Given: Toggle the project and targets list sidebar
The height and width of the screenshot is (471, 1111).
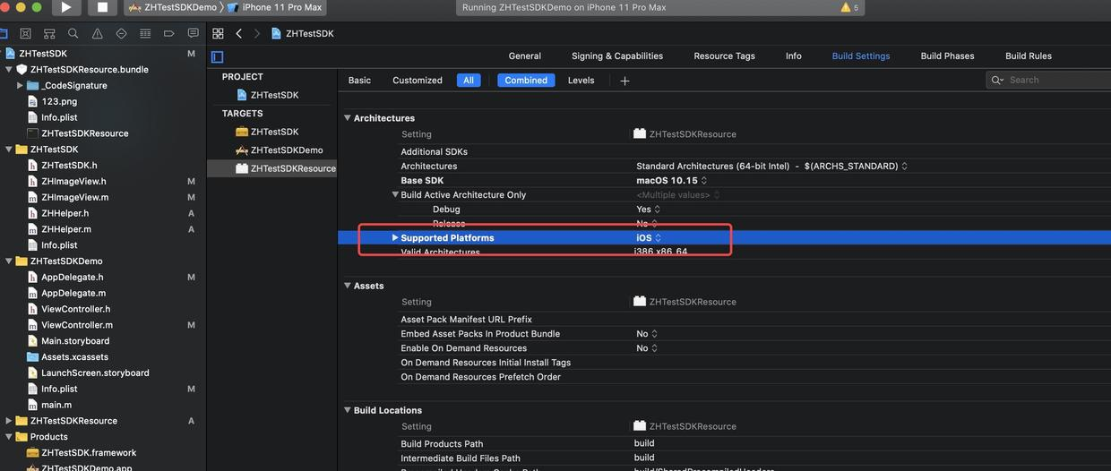Looking at the screenshot, I should (x=217, y=56).
